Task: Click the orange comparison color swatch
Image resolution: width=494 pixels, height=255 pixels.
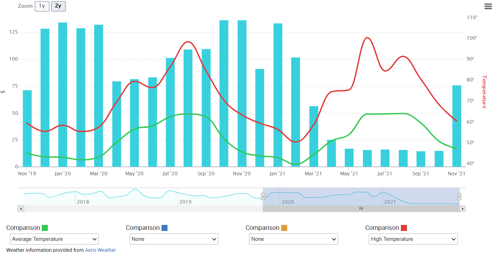Action: point(284,228)
